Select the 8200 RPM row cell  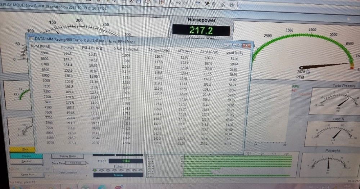point(50,143)
